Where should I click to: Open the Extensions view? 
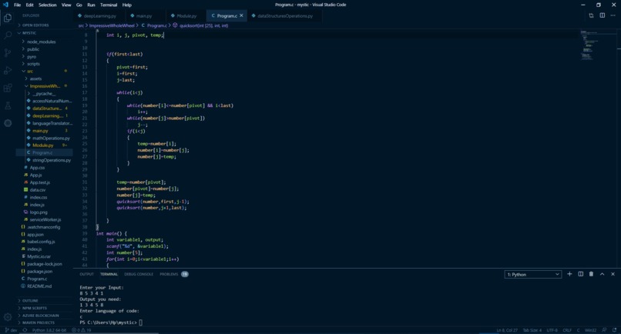(x=8, y=88)
